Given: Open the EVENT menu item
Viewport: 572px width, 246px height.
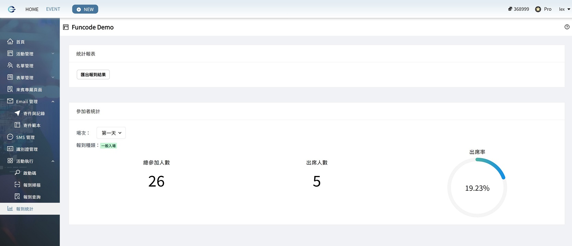Looking at the screenshot, I should [53, 9].
